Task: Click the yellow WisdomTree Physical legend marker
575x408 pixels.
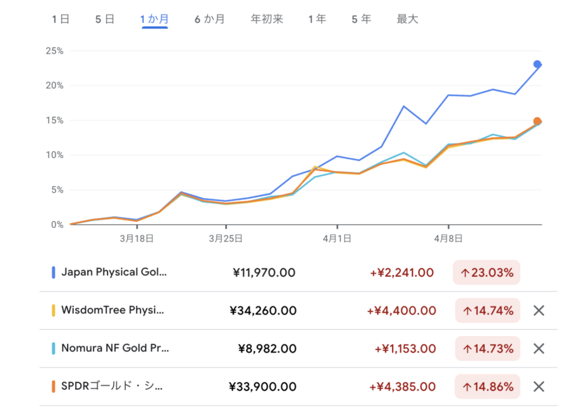Action: click(54, 310)
